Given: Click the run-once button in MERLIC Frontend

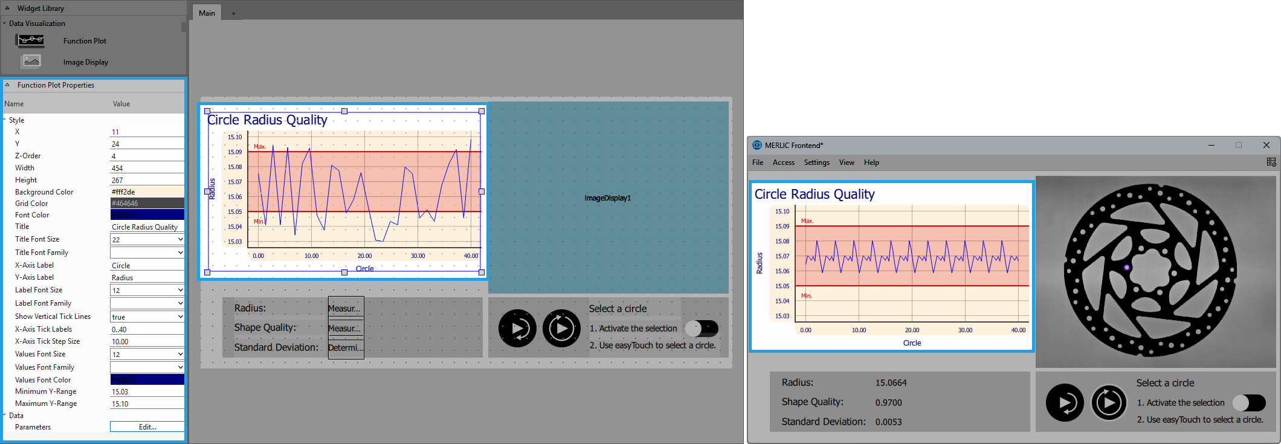Looking at the screenshot, I should [x=1065, y=403].
